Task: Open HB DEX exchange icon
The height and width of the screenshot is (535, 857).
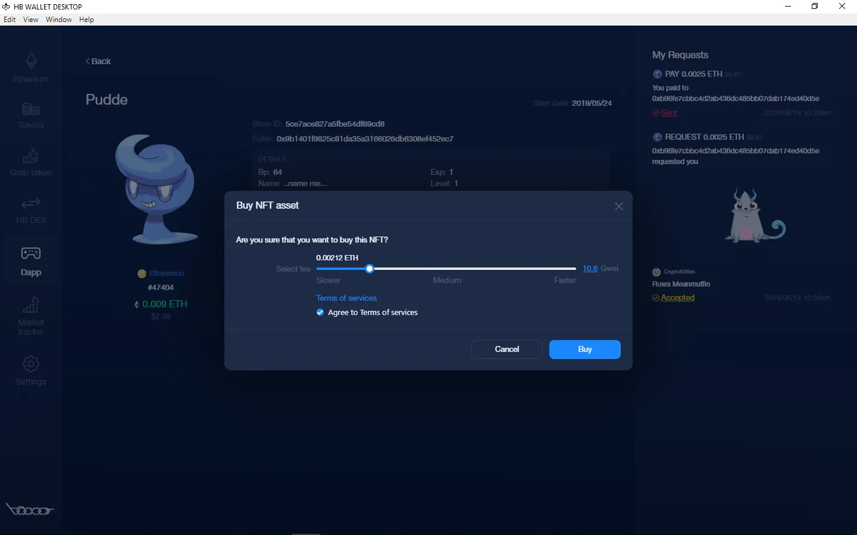Action: point(31,204)
